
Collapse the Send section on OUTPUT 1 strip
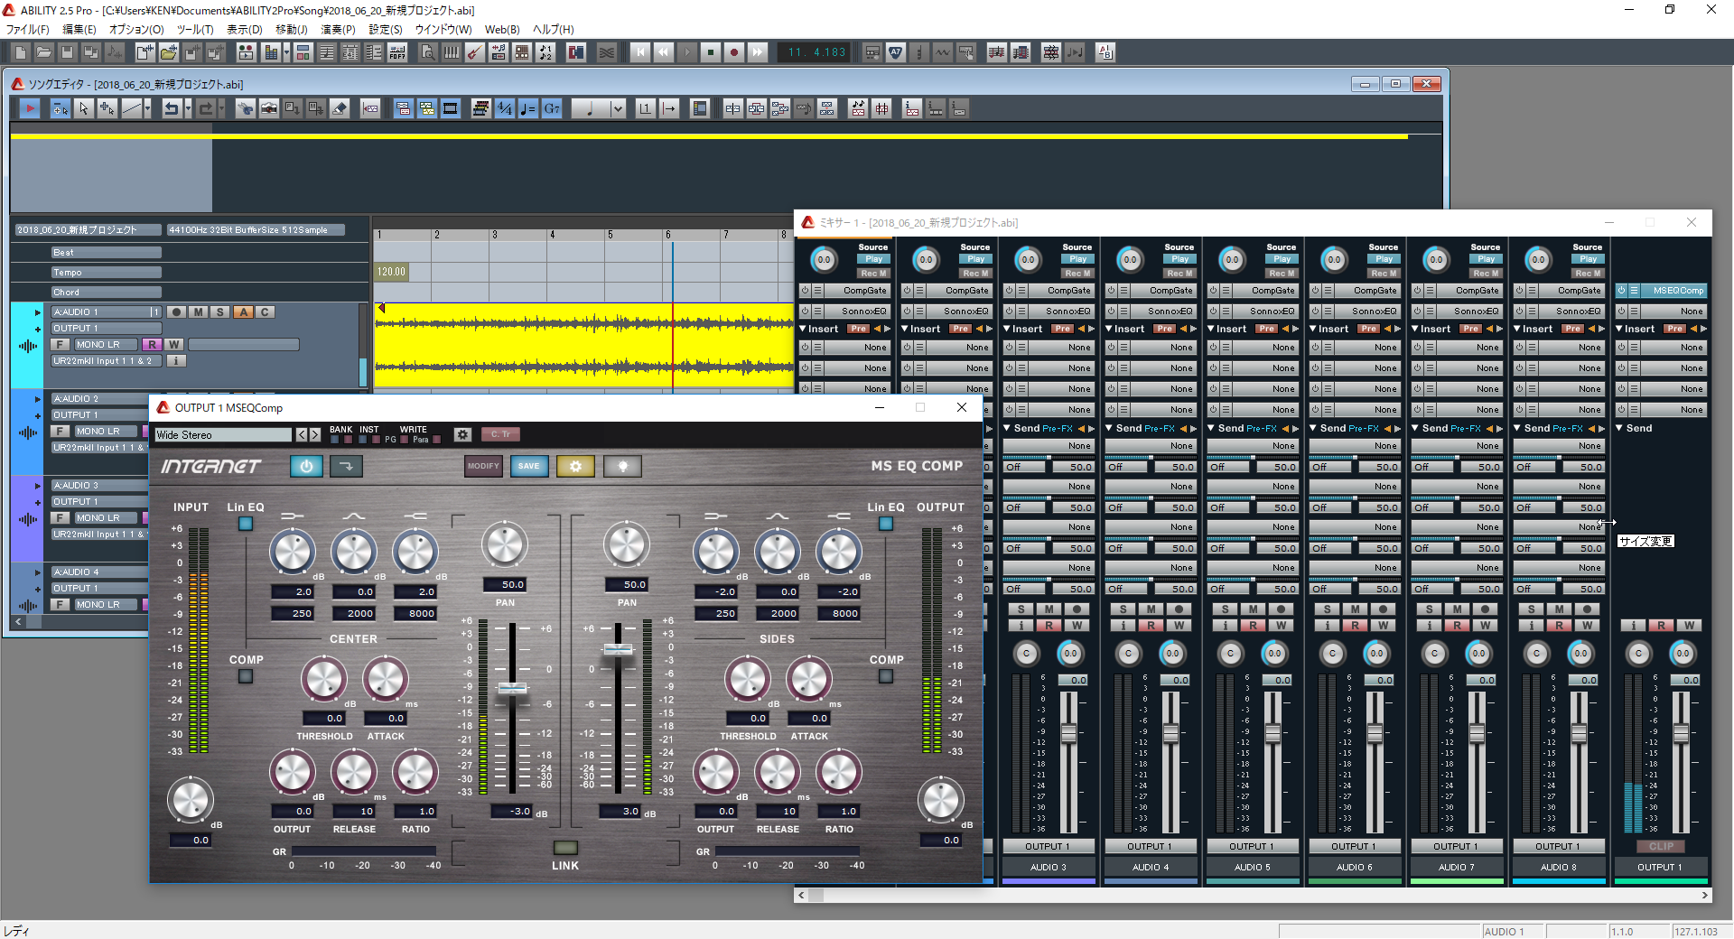tap(1619, 428)
